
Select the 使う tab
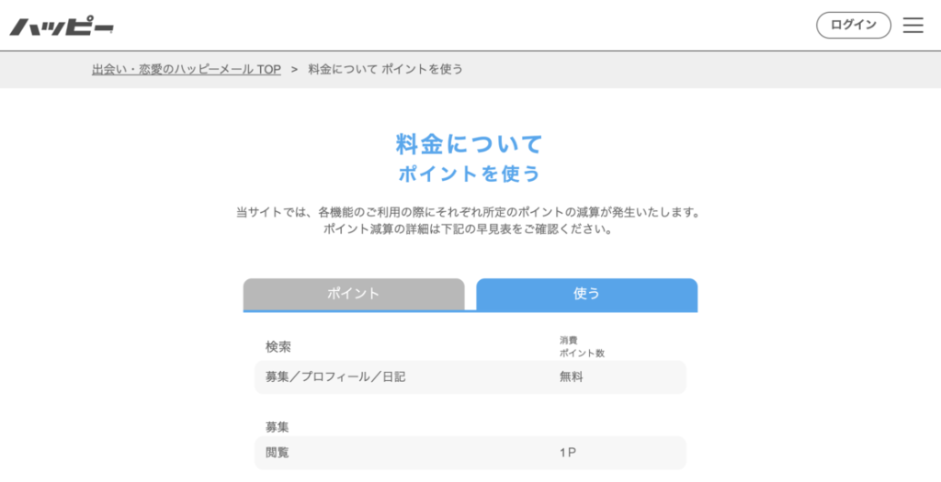pos(586,294)
